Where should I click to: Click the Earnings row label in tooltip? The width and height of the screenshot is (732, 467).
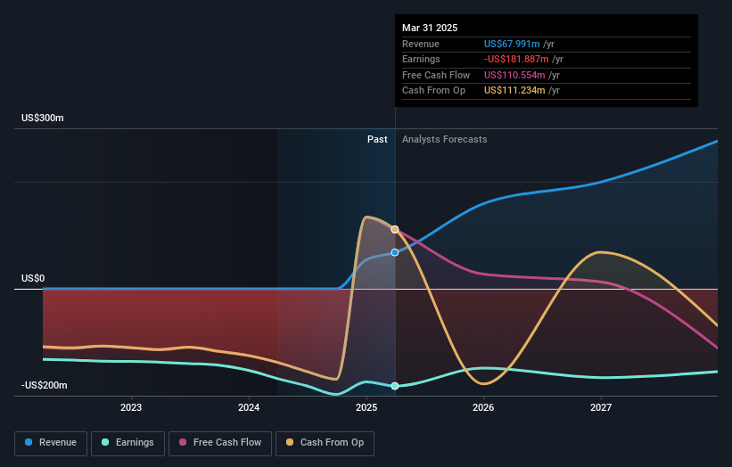tap(421, 59)
